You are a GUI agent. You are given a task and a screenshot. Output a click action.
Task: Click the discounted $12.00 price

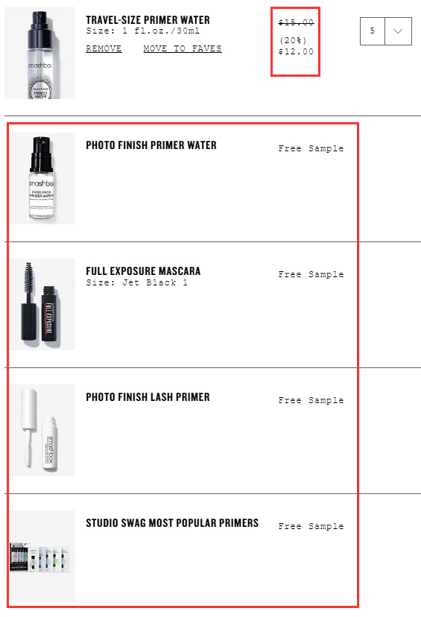click(x=296, y=51)
